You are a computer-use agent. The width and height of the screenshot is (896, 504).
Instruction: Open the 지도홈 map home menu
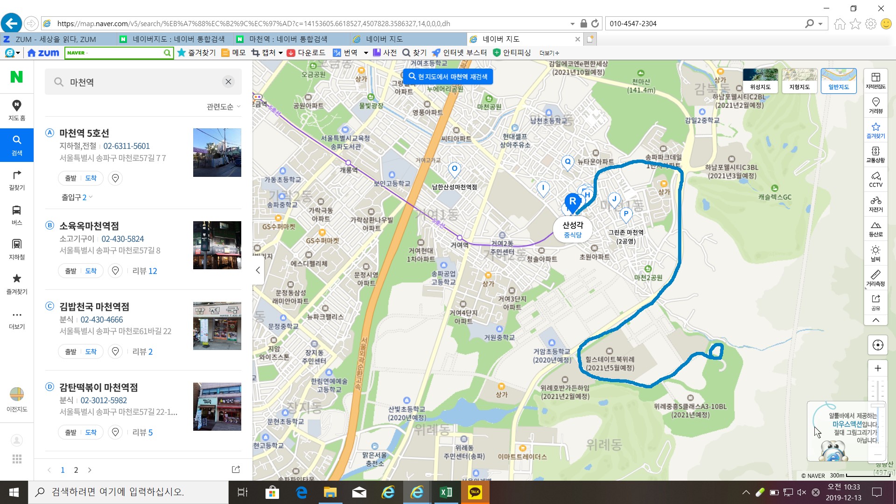click(x=17, y=110)
